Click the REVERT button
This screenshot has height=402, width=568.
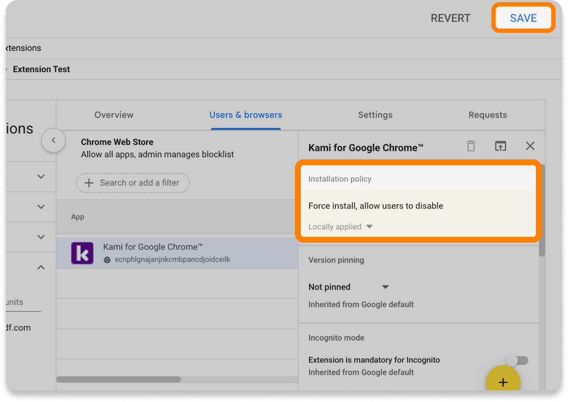pos(450,18)
